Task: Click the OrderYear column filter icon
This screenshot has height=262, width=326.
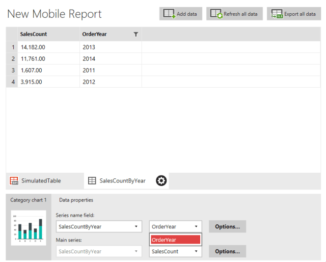Action: (x=135, y=35)
